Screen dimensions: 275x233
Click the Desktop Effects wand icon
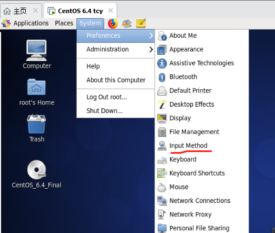[162, 104]
